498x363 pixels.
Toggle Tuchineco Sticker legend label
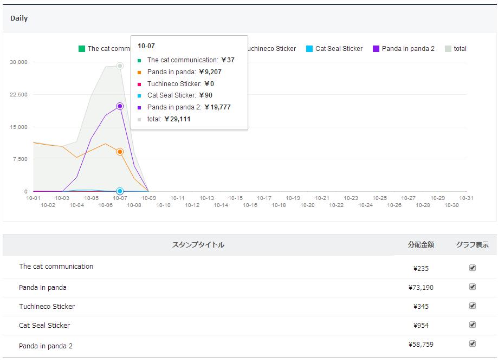point(270,49)
